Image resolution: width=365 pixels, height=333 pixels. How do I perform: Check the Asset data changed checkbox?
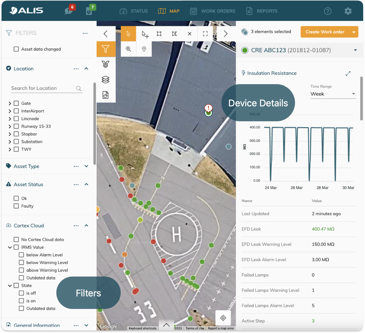[x=16, y=49]
